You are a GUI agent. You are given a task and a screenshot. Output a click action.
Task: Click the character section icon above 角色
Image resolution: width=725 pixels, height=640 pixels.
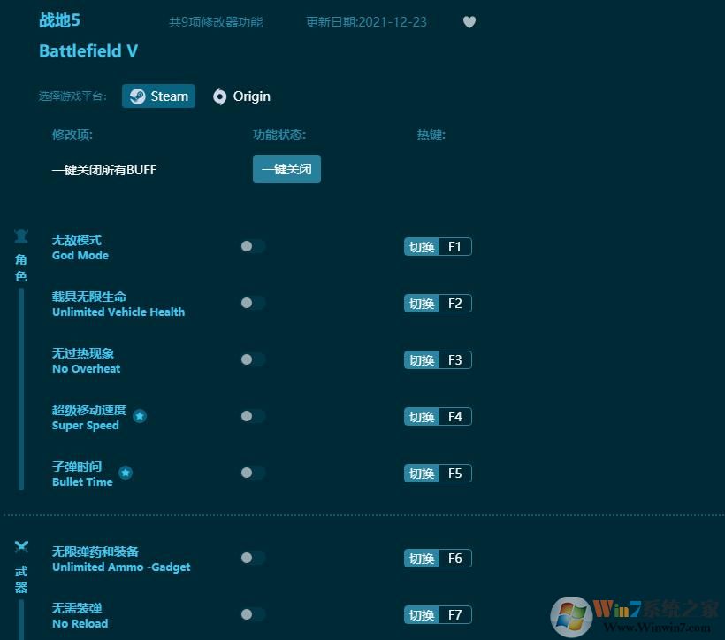(21, 236)
